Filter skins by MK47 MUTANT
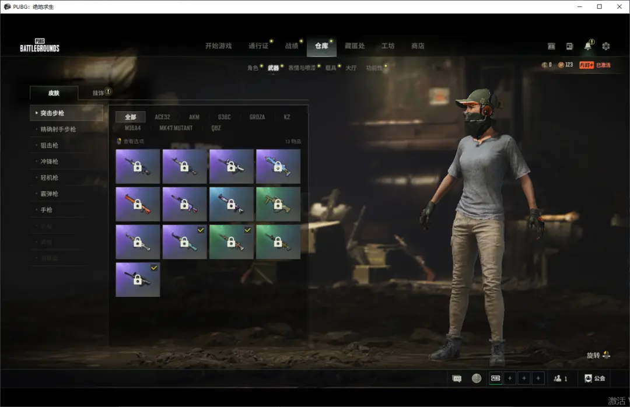The width and height of the screenshot is (630, 407). point(176,128)
